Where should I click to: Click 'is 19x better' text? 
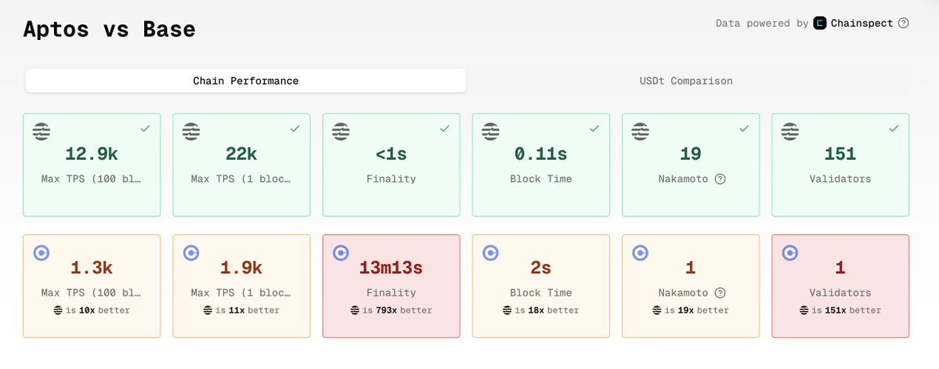tap(696, 310)
